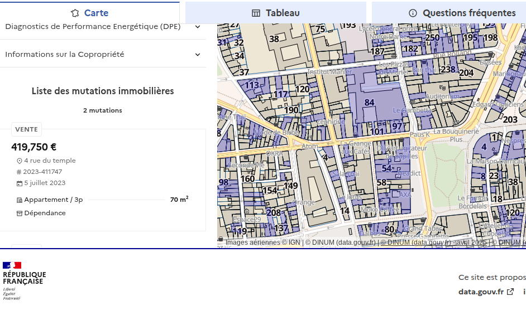Click parcel 190 on the map
This screenshot has height=320, width=526.
coord(291,110)
